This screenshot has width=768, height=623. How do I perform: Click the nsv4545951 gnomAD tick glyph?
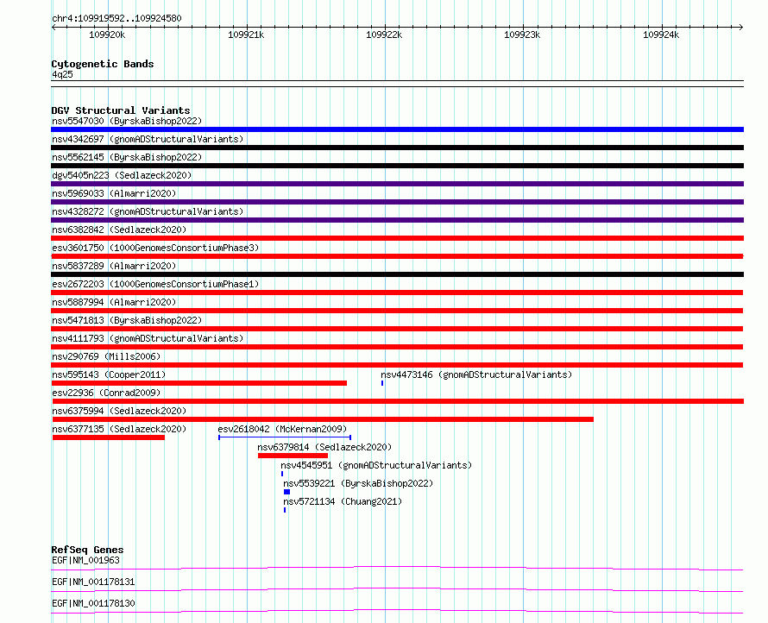coord(282,474)
